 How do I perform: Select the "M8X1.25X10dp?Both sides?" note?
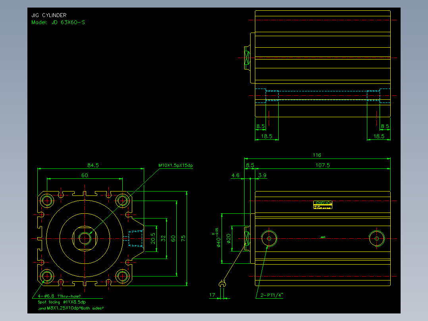[75, 308]
